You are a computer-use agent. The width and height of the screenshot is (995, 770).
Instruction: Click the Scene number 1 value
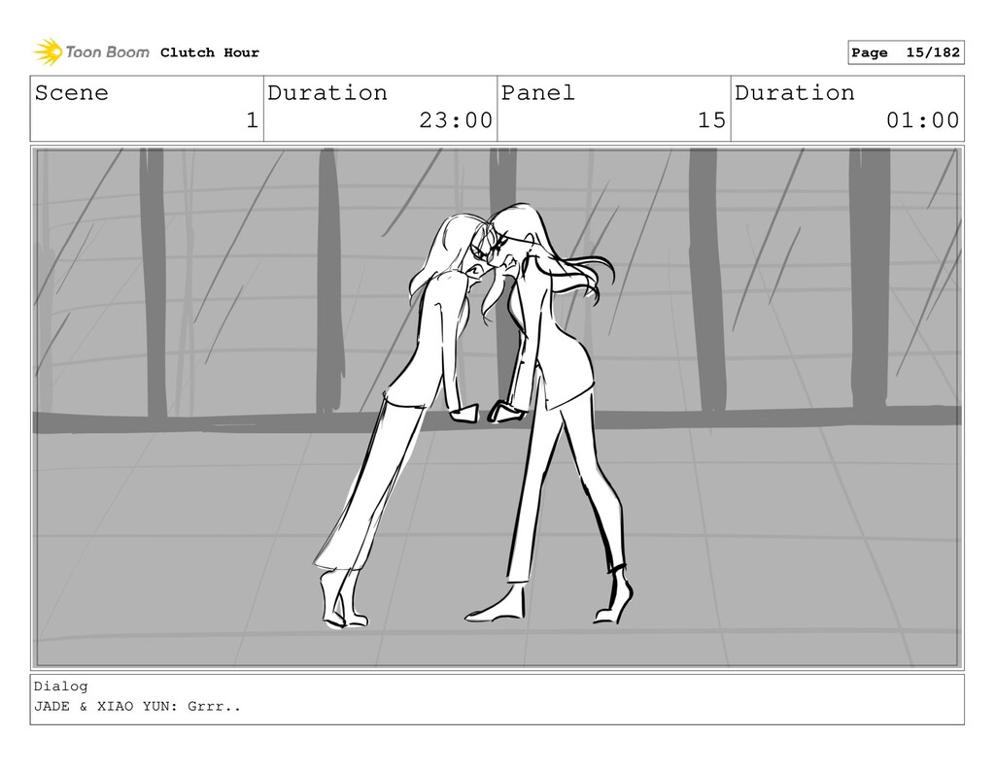252,119
